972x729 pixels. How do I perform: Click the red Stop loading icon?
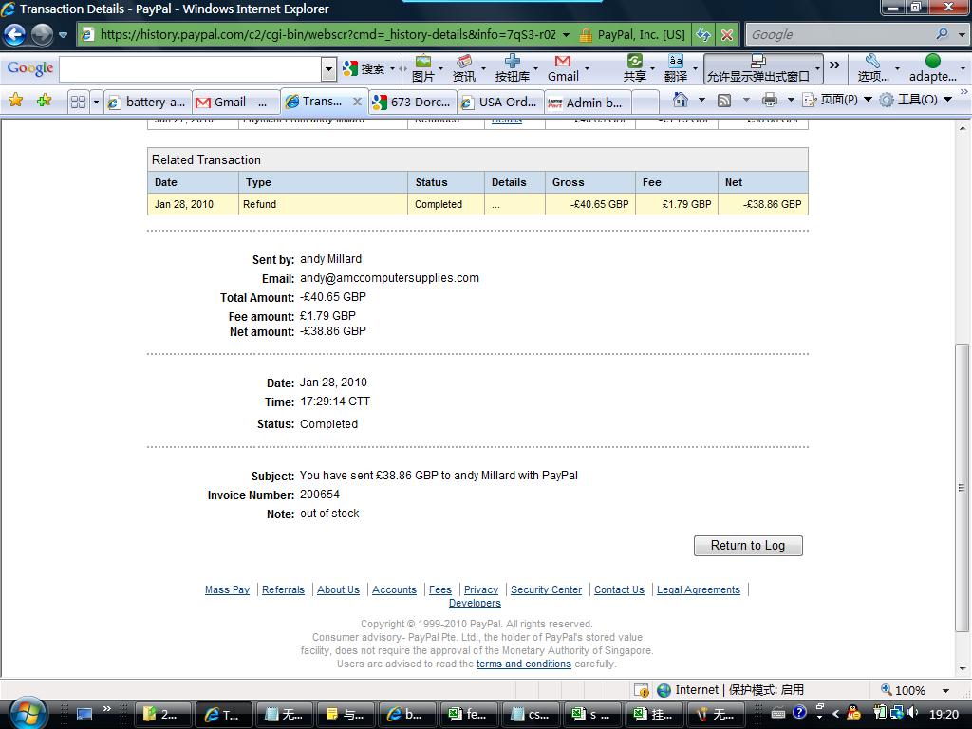pos(727,35)
